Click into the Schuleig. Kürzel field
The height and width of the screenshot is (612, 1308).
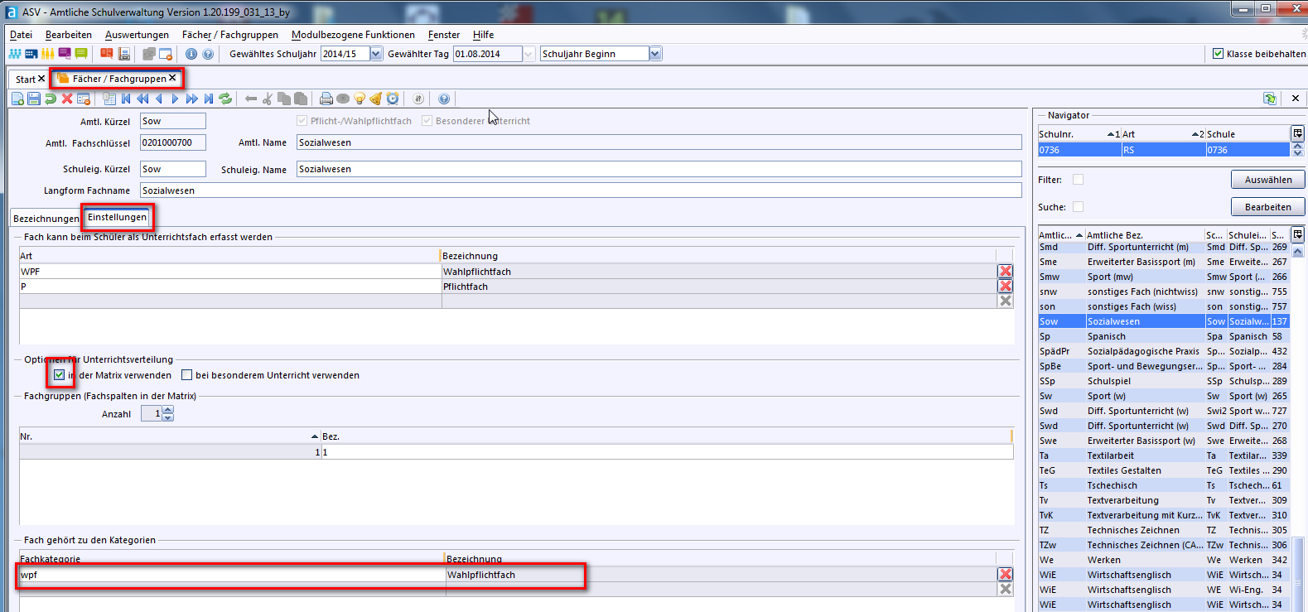(x=173, y=169)
